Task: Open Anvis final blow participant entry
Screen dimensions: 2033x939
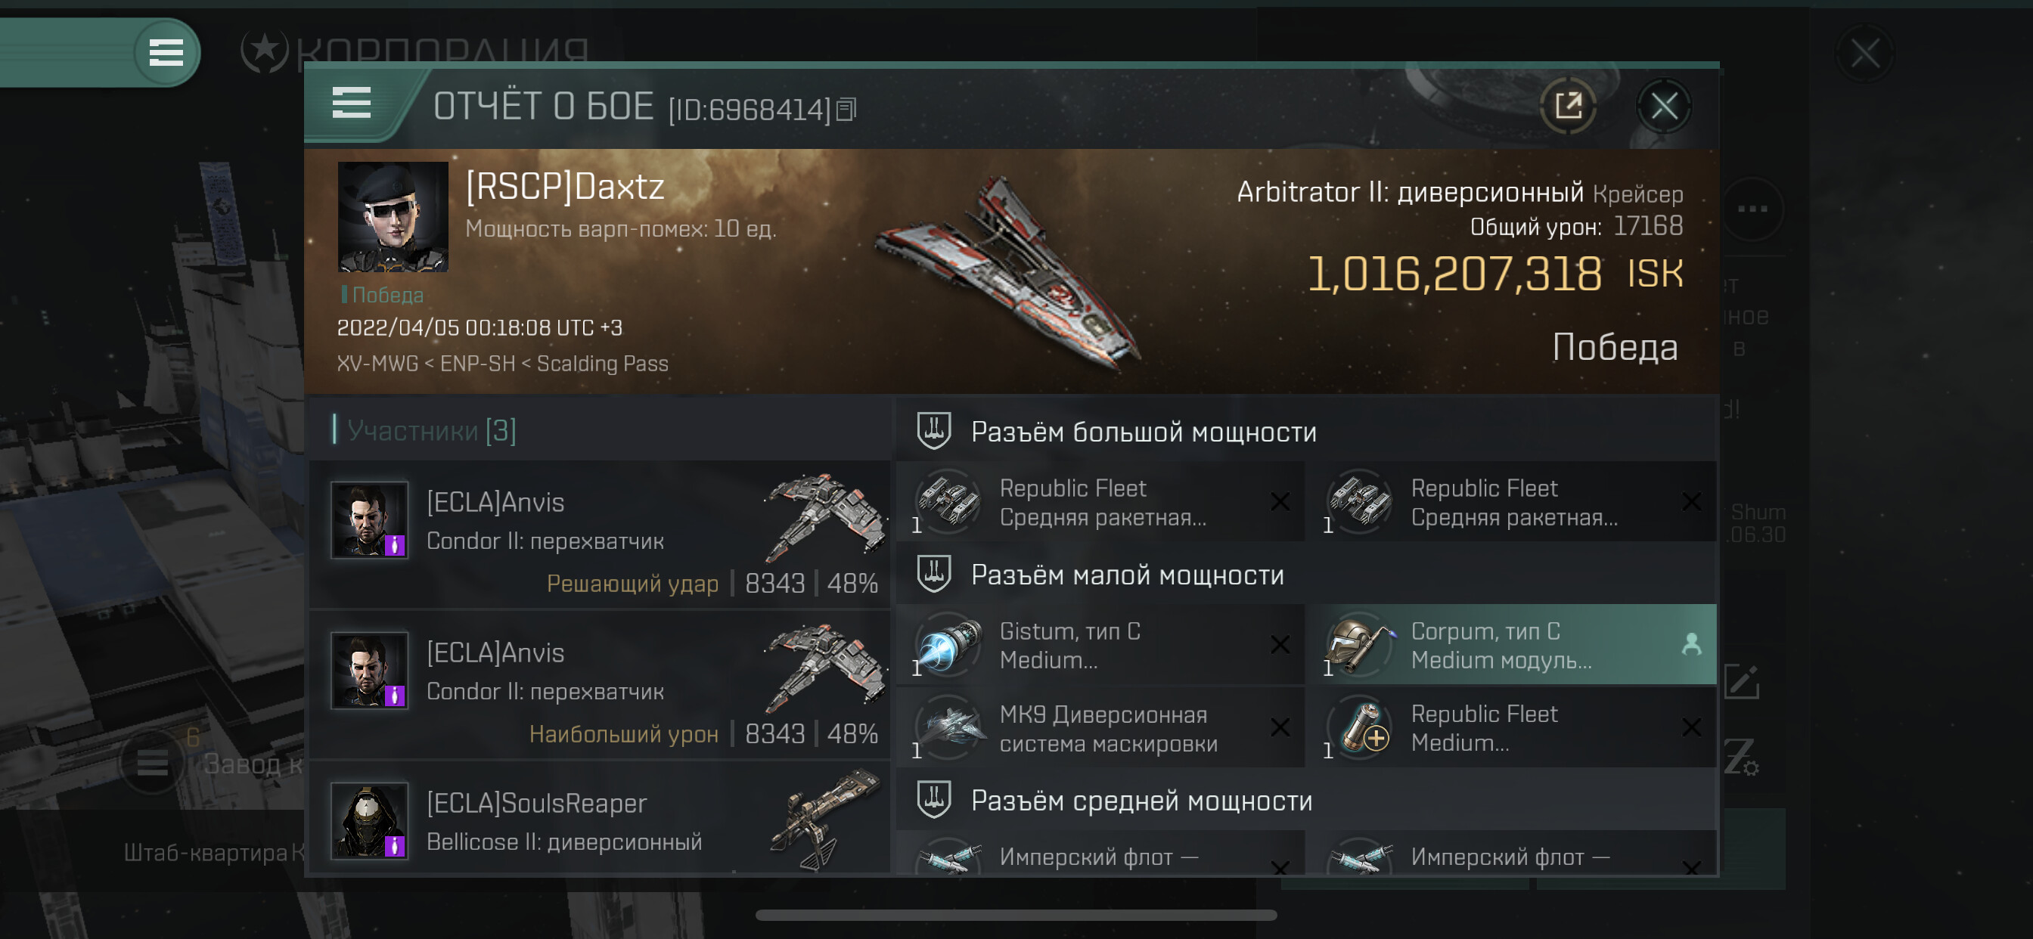Action: point(601,536)
